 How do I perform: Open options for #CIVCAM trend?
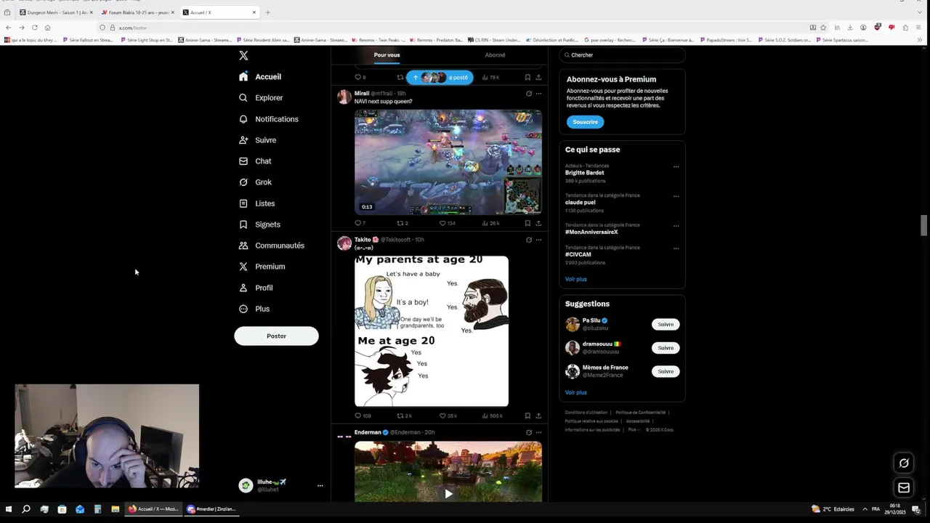676,248
